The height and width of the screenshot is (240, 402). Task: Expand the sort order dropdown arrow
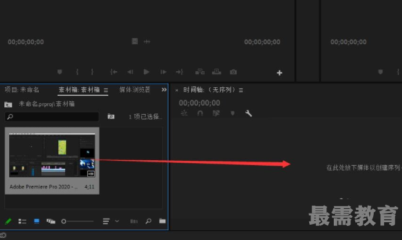click(x=117, y=221)
